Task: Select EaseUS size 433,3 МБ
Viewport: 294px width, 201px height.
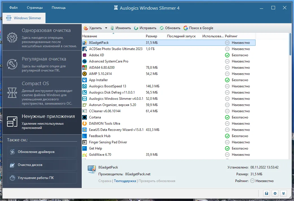Action: point(152,130)
